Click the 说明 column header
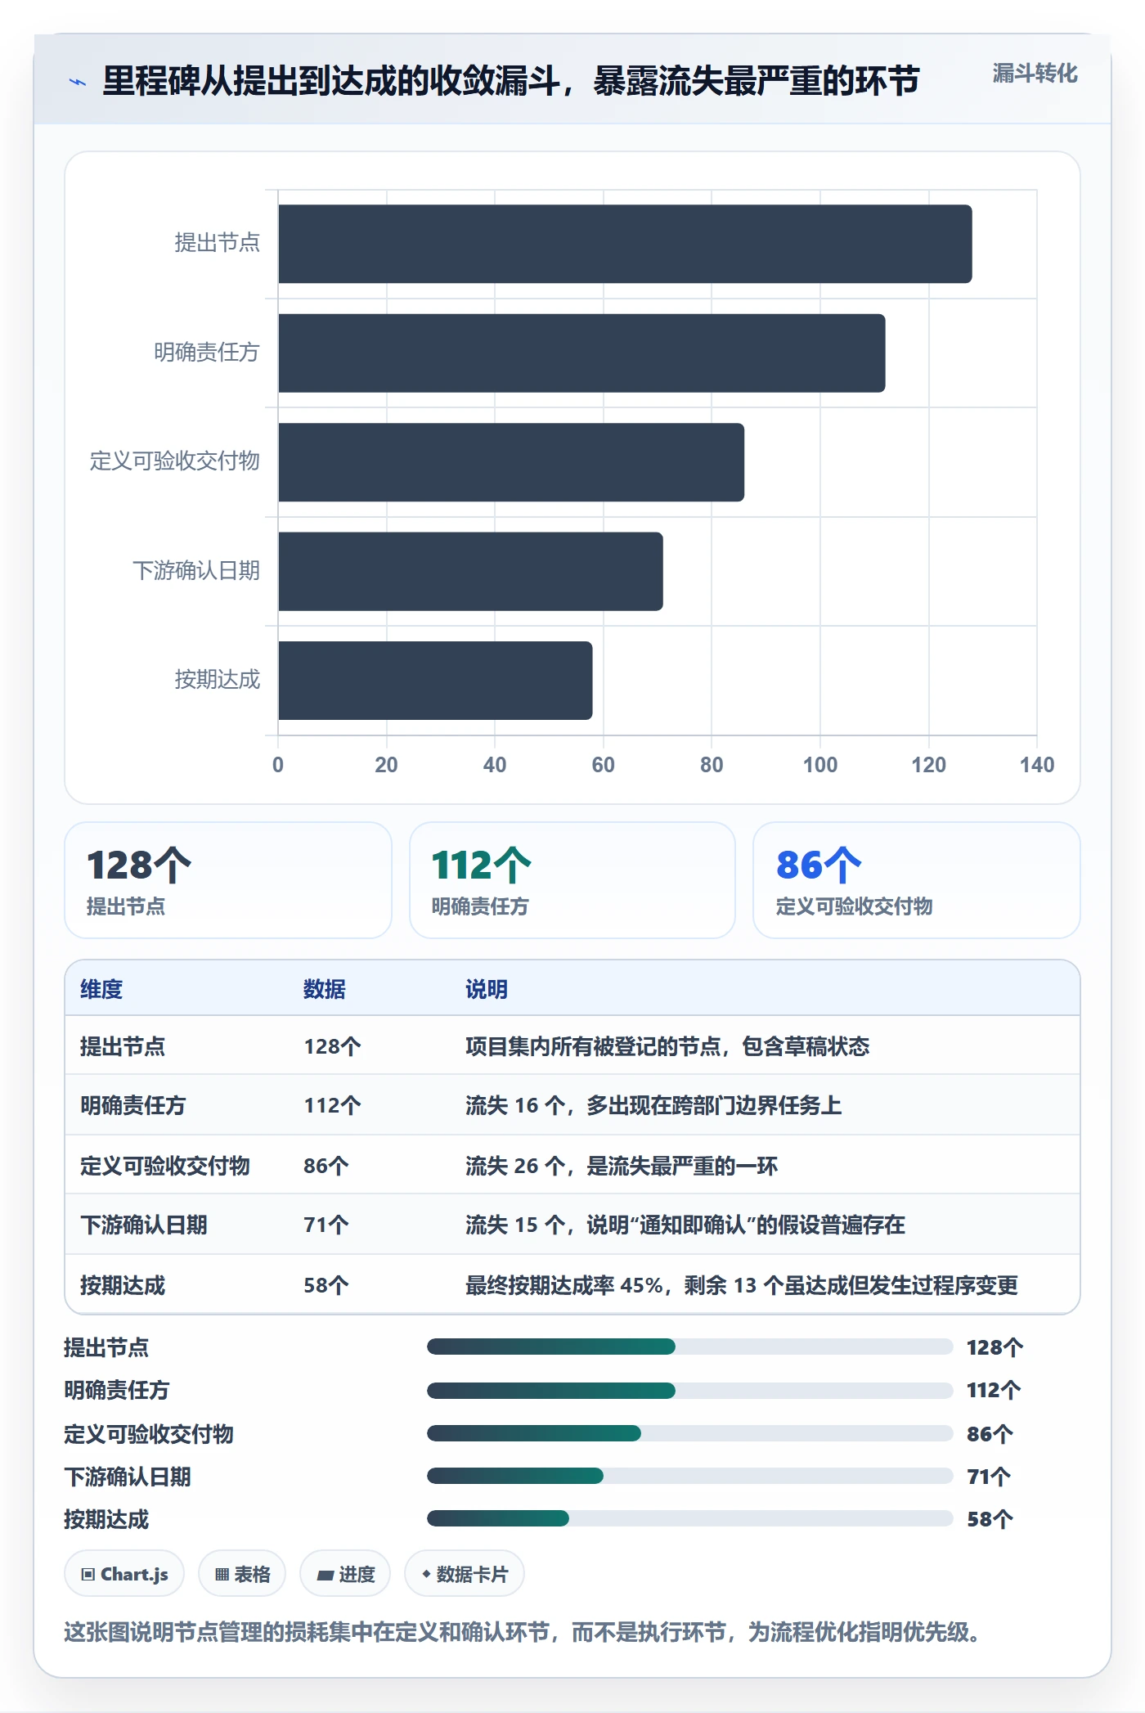1145x1713 pixels. coord(487,989)
